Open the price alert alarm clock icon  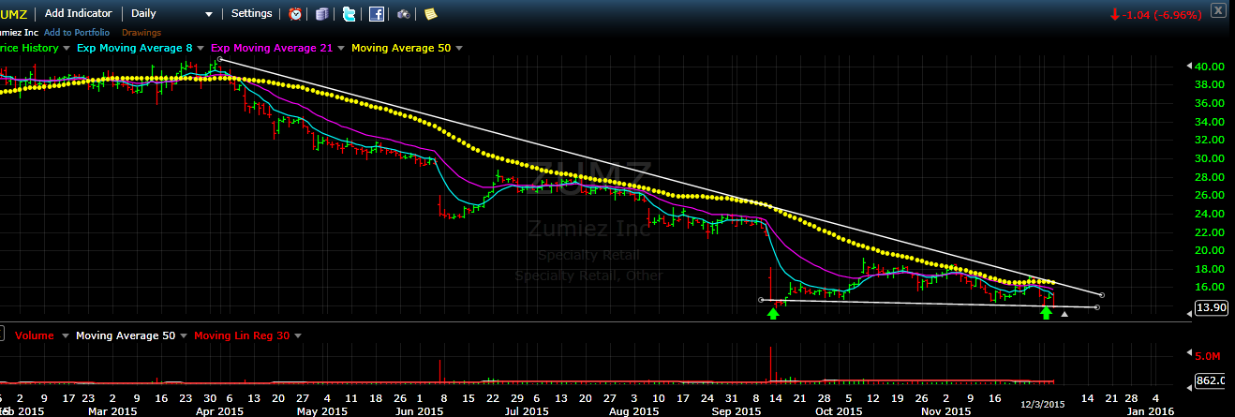[295, 14]
